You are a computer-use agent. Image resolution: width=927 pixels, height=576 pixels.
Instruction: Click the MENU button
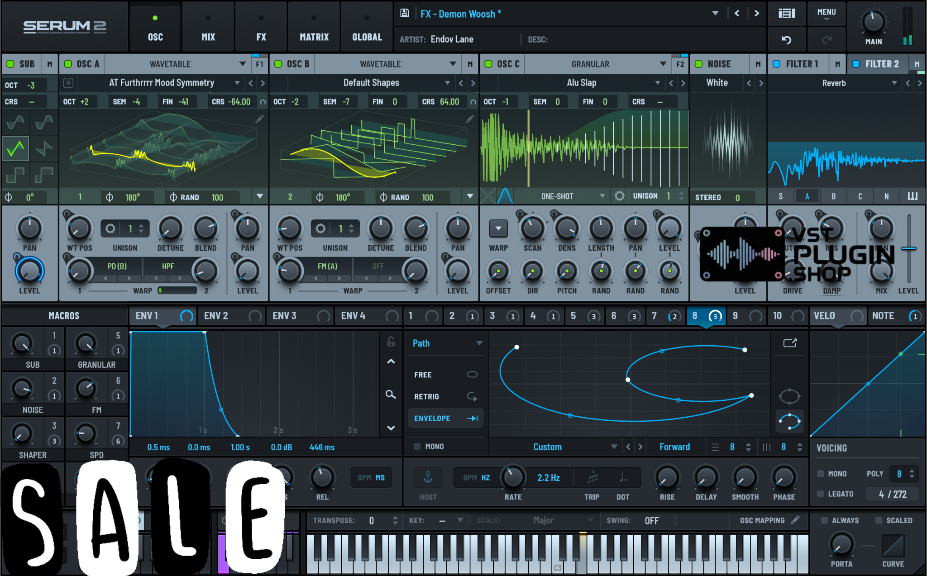826,13
